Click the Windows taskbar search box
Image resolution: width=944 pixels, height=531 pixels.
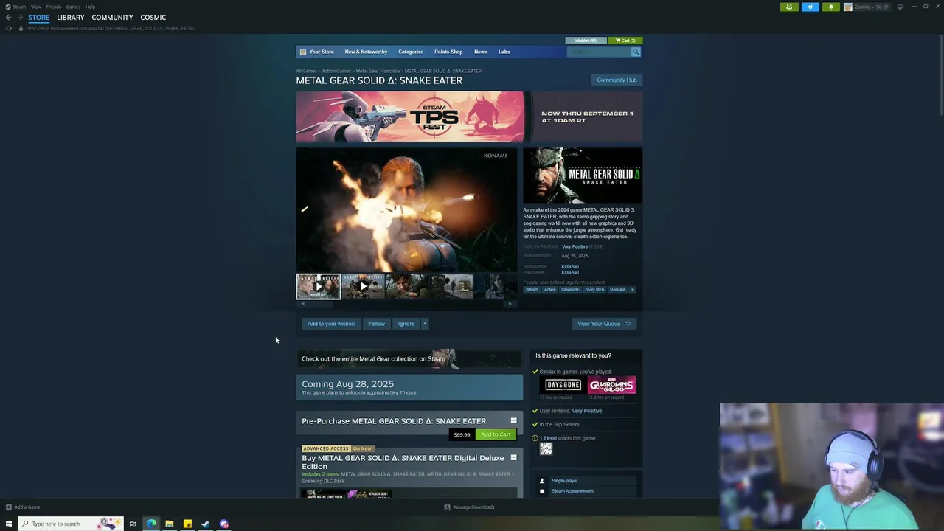click(71, 524)
